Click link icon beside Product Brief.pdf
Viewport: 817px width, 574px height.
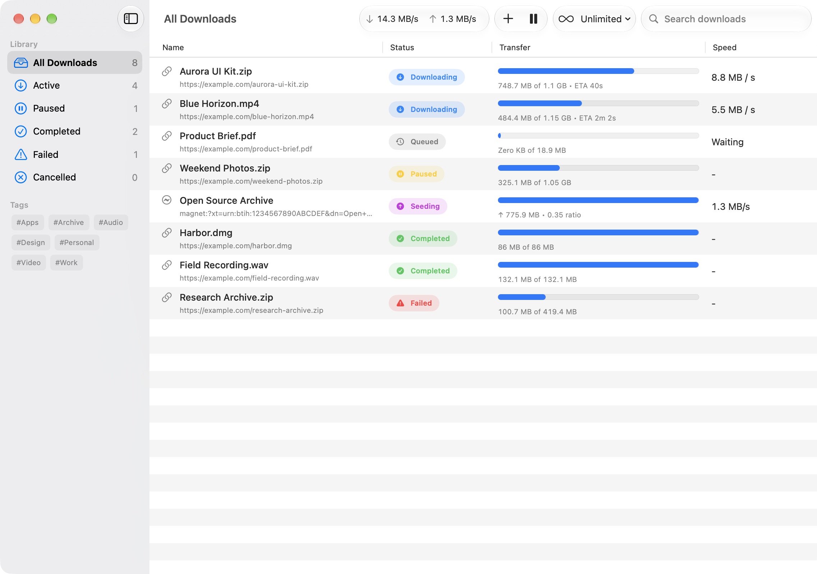click(167, 136)
